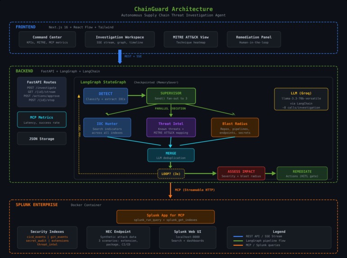Open the Remediation Panel box
Image resolution: width=347 pixels, height=258 pixels.
click(254, 39)
